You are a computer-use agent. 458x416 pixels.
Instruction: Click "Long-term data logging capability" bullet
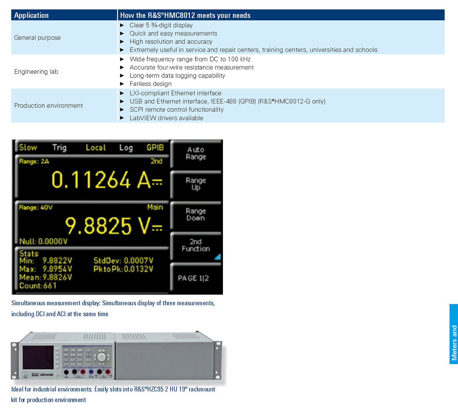(x=177, y=76)
